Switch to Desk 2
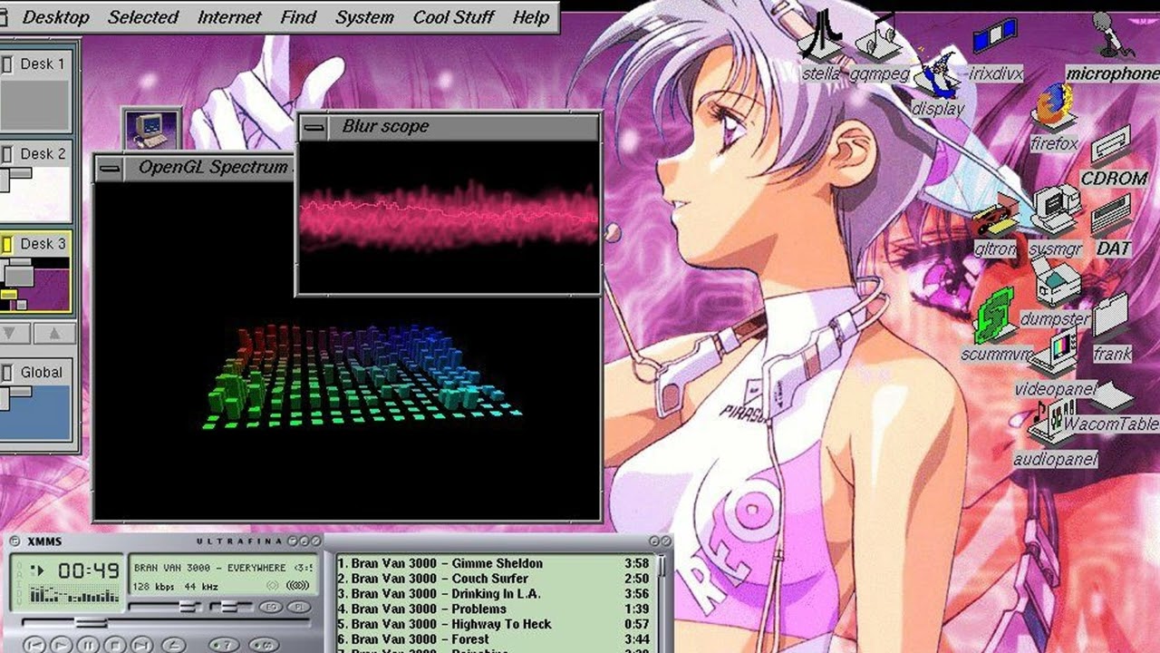Viewport: 1160px width, 653px height. [35, 181]
